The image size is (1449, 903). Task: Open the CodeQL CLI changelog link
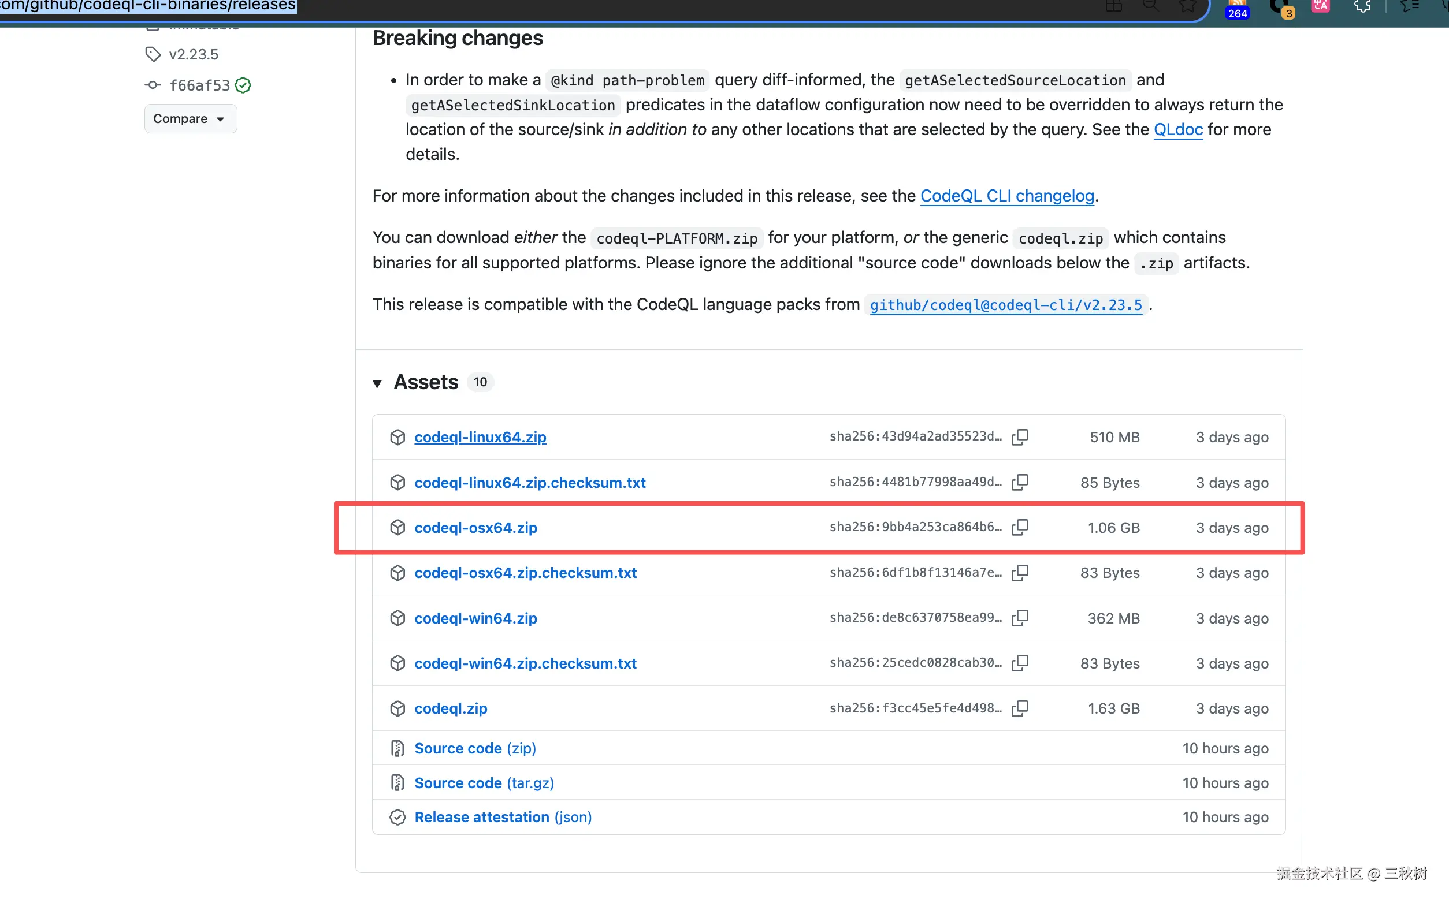(x=1007, y=196)
